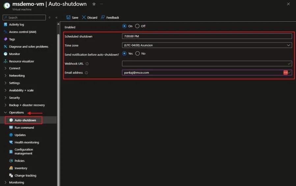Open the Tags page
Viewport: 296px width, 186px height.
12,39
